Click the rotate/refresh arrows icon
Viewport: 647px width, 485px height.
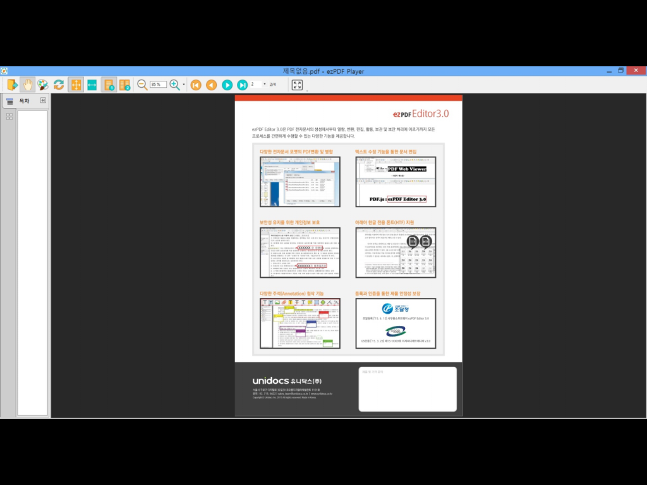tap(59, 85)
